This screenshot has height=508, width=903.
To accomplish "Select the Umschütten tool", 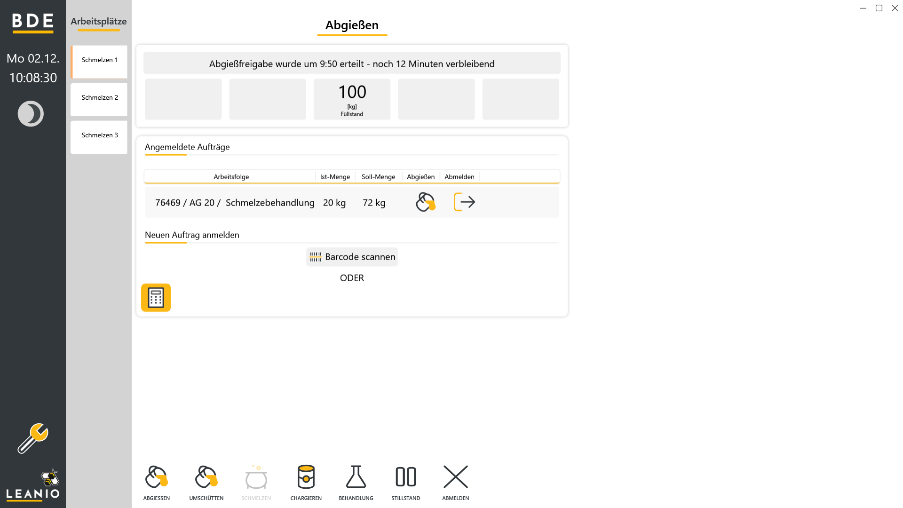I will coord(206,483).
